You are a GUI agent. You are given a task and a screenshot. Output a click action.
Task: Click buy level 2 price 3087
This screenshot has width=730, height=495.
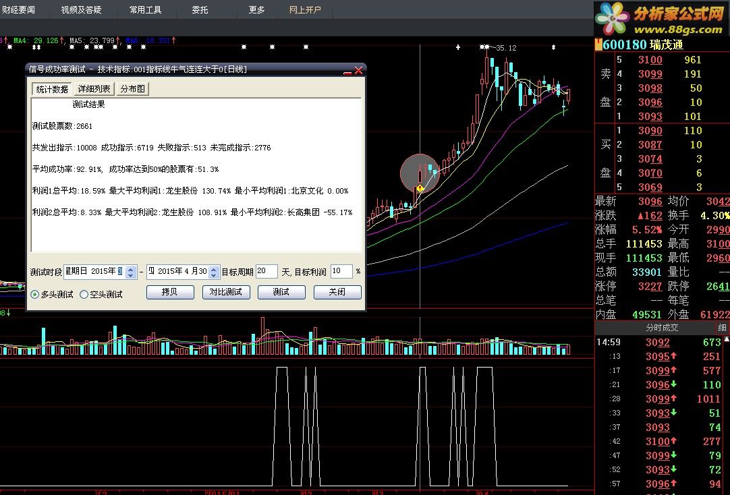pos(650,145)
